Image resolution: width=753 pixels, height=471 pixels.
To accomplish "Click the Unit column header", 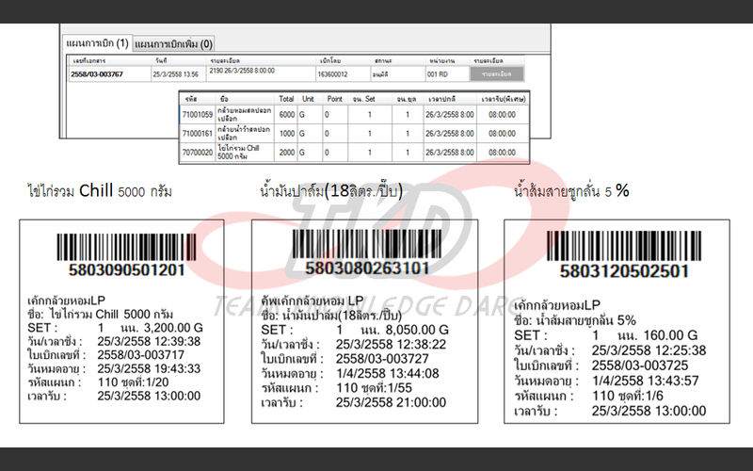I will (308, 99).
